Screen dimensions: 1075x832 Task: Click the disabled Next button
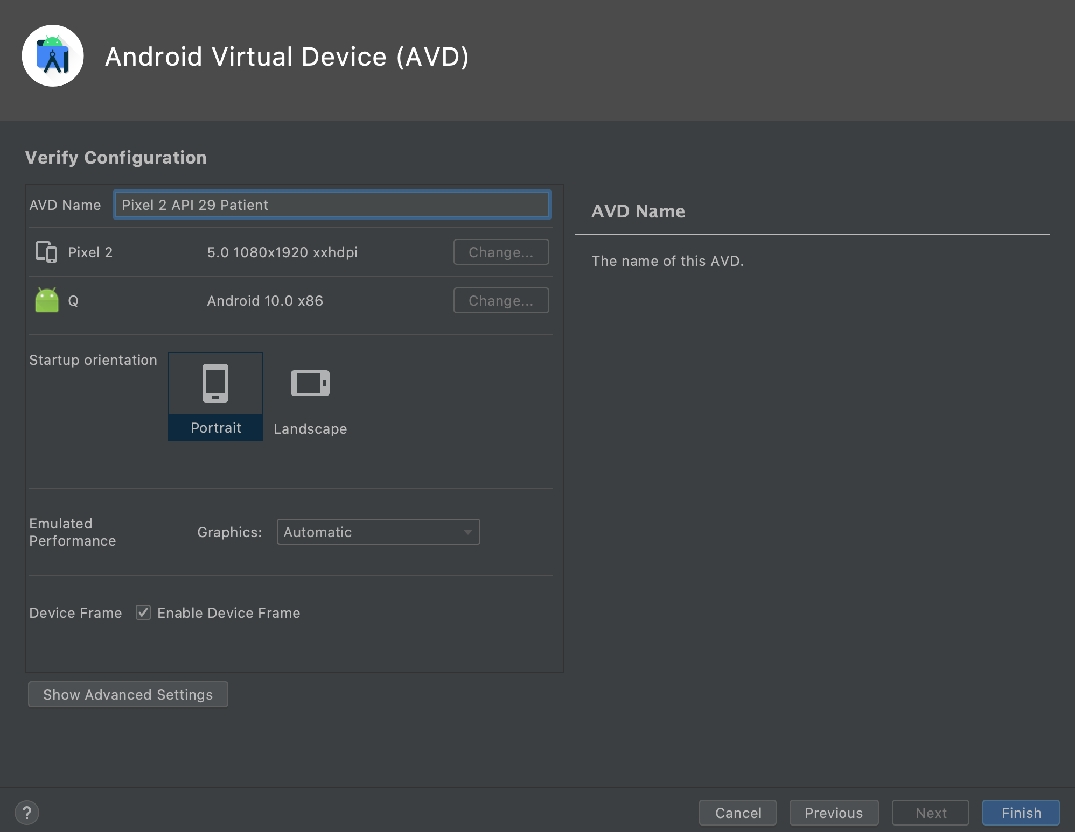[931, 813]
